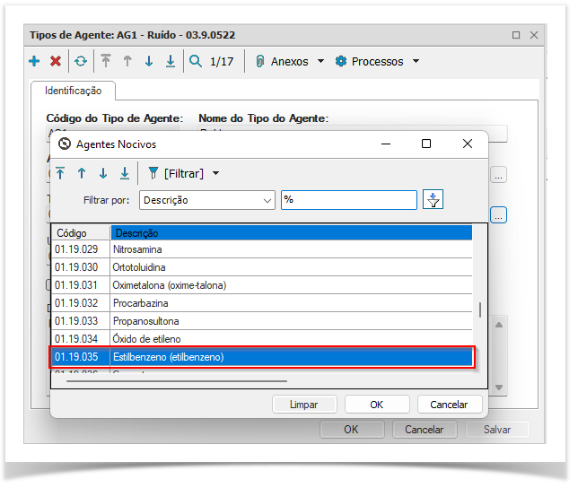This screenshot has width=578, height=488.
Task: Select the Oximetalona (oxime-talona) row
Action: [x=262, y=285]
